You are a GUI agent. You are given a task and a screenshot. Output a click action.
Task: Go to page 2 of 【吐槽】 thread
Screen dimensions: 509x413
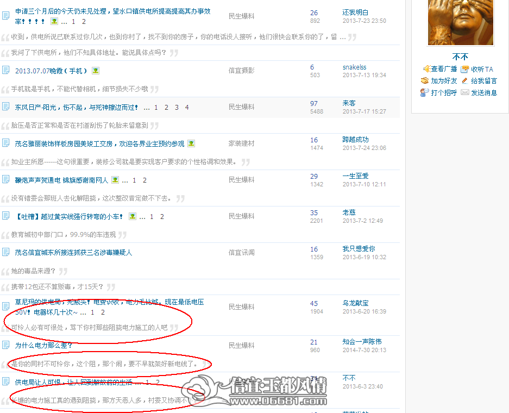tap(162, 217)
